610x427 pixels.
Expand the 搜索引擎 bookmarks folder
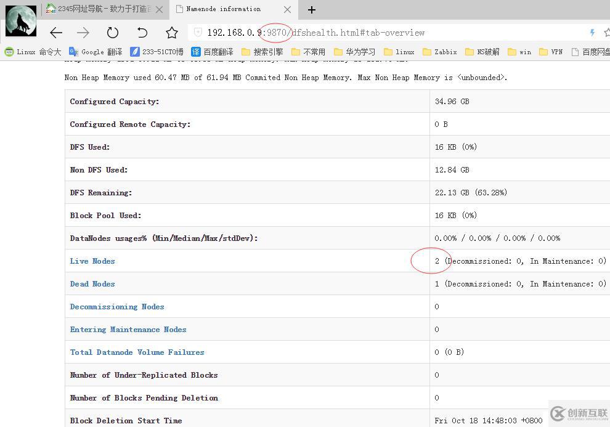tap(262, 52)
